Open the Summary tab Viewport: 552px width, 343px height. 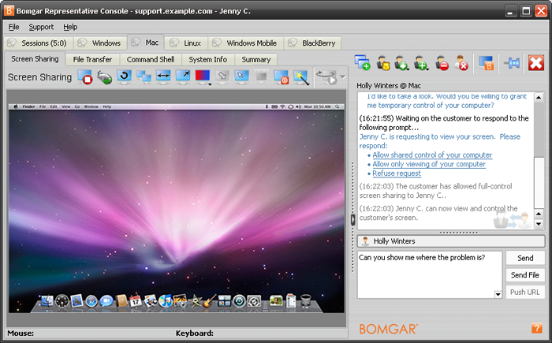pos(256,59)
